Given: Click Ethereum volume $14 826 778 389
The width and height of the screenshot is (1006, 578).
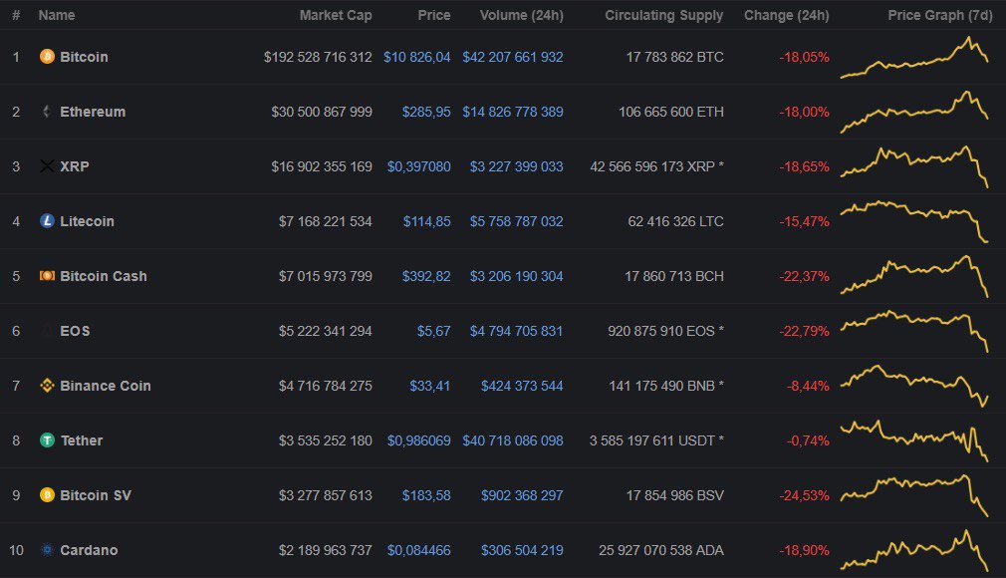Looking at the screenshot, I should pyautogui.click(x=513, y=111).
